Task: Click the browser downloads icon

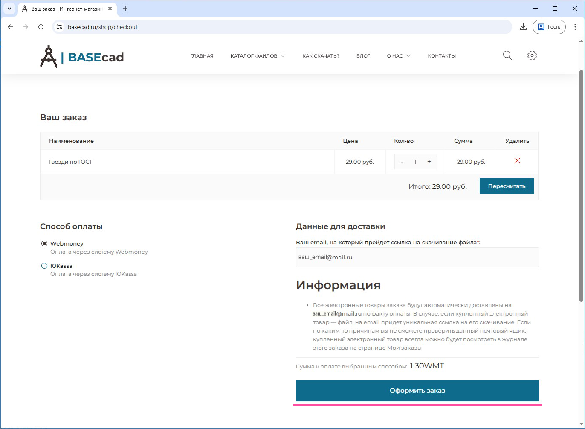Action: coord(523,27)
